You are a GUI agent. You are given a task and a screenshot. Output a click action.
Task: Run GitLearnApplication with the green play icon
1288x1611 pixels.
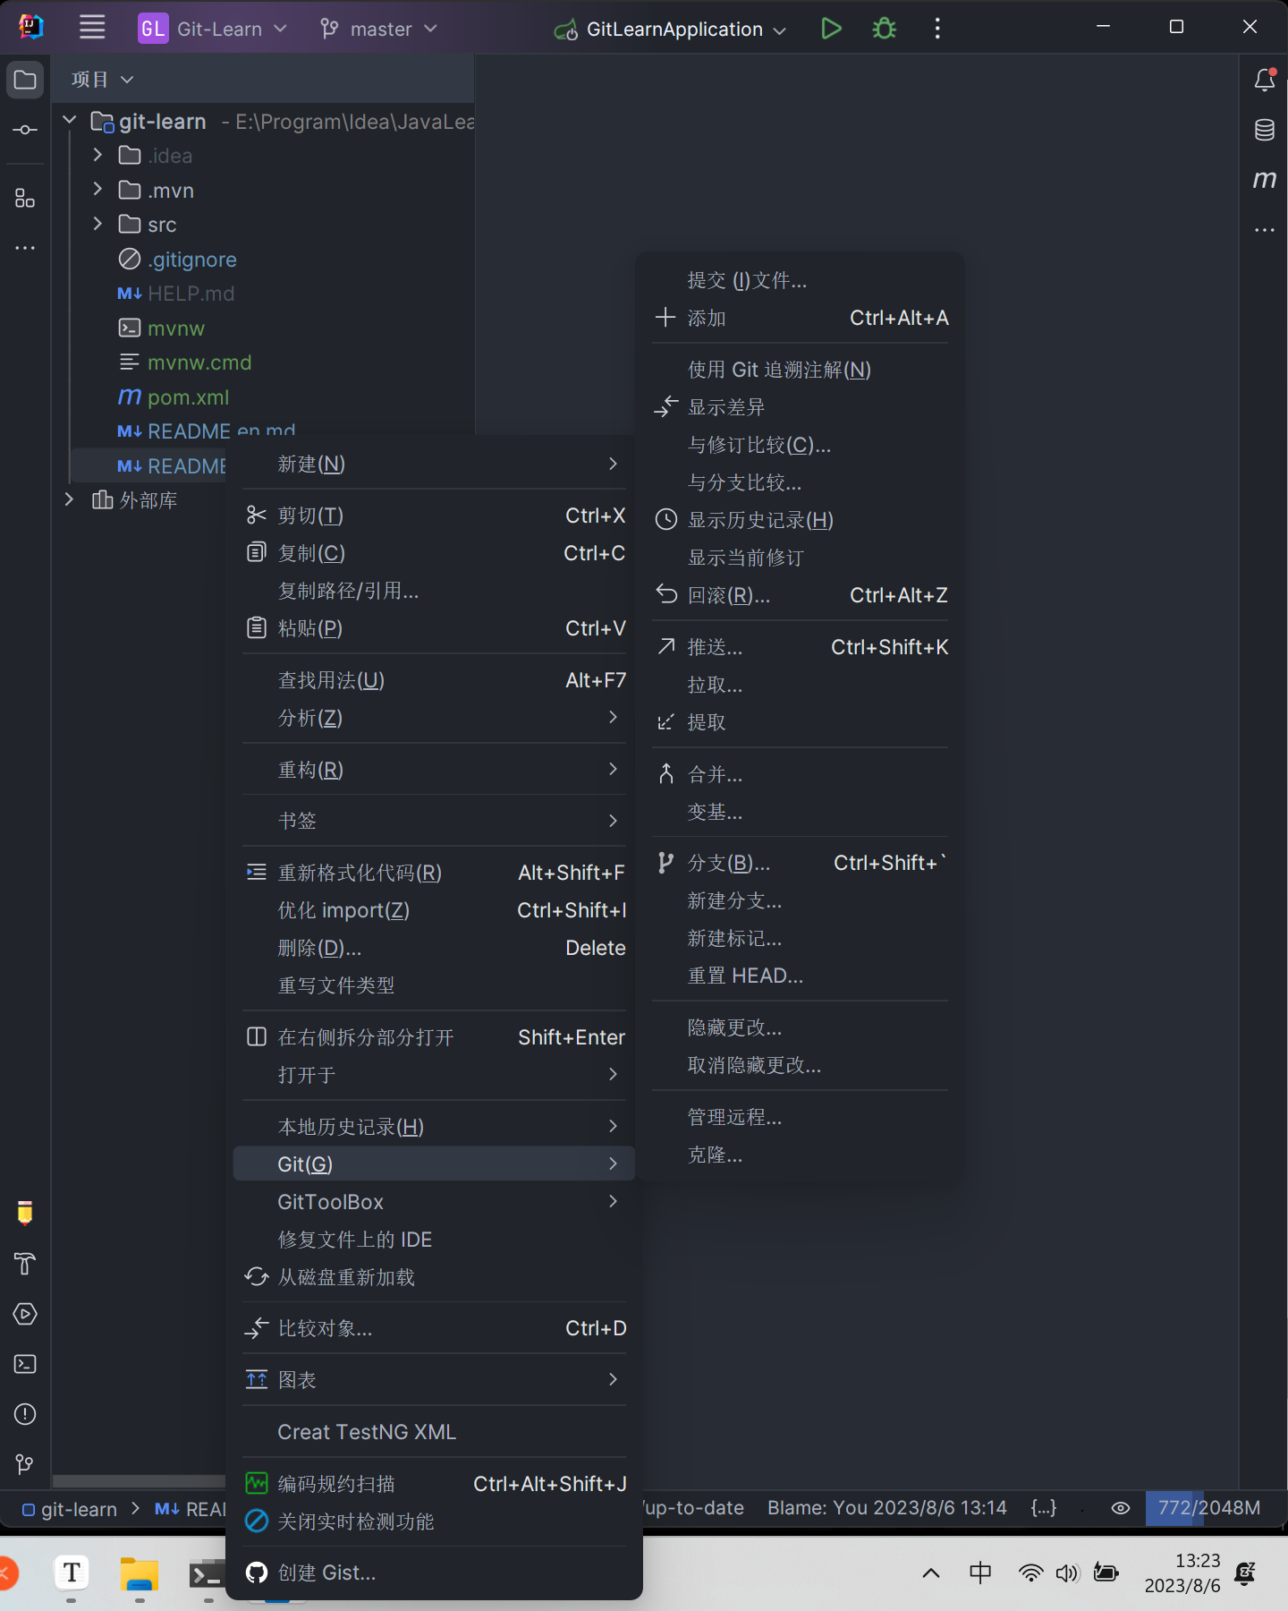pyautogui.click(x=831, y=29)
